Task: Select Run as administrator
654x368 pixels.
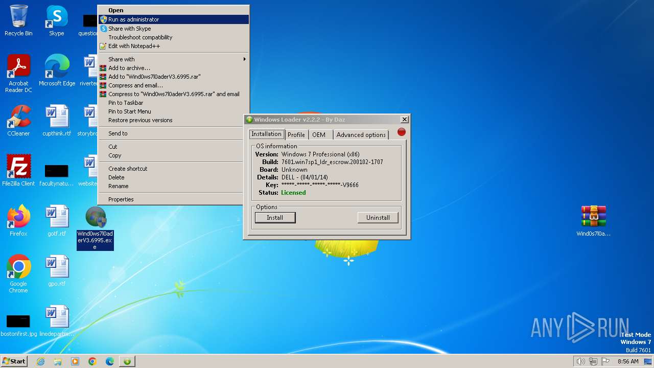Action: tap(174, 19)
